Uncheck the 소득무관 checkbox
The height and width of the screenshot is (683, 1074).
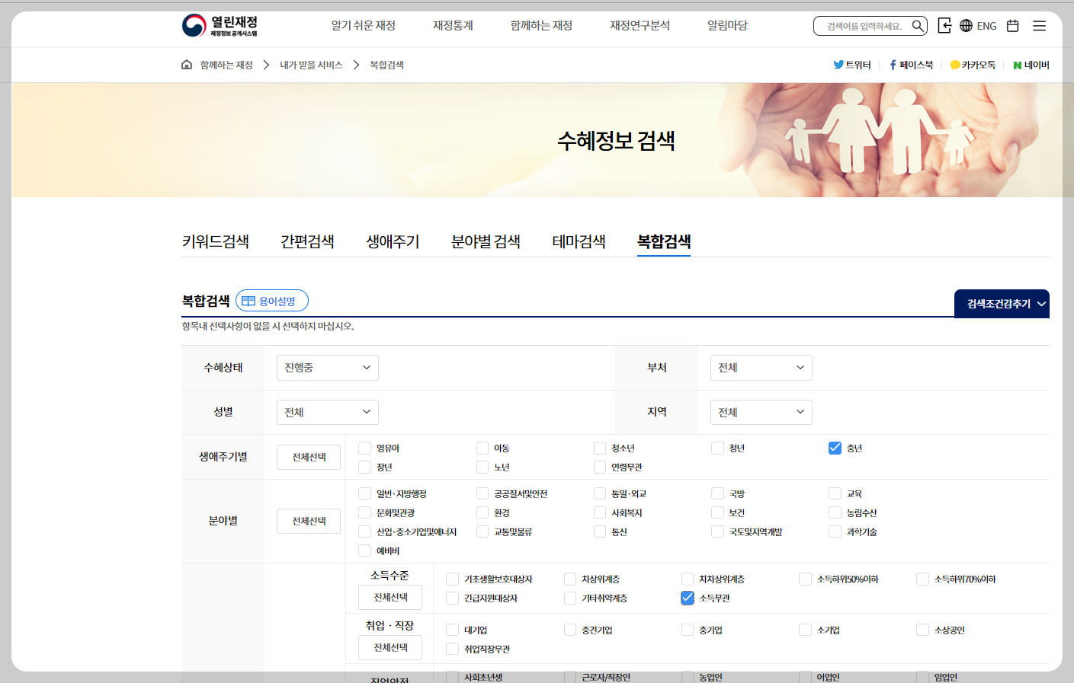(688, 598)
